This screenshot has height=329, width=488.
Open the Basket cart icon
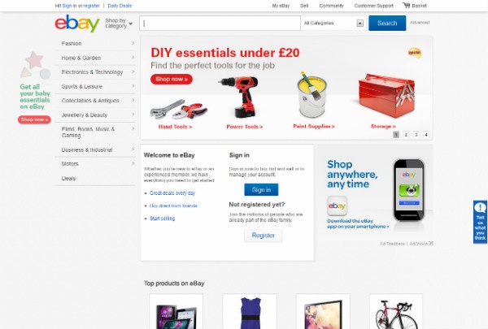406,6
